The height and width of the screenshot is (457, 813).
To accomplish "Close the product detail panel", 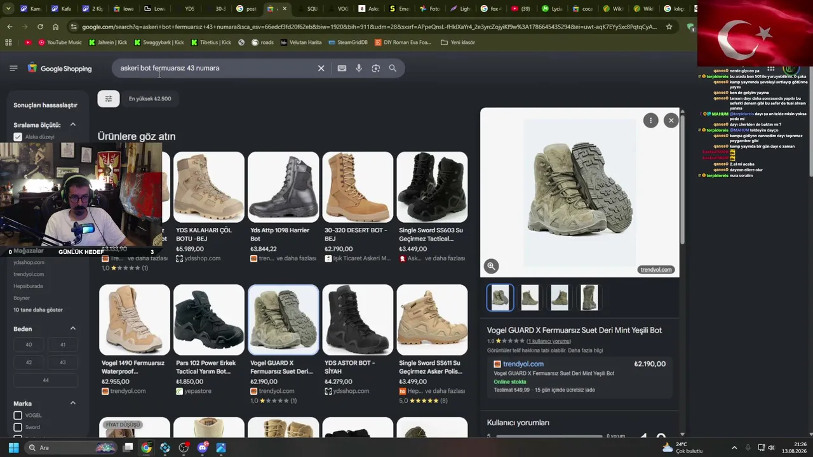I will click(671, 121).
